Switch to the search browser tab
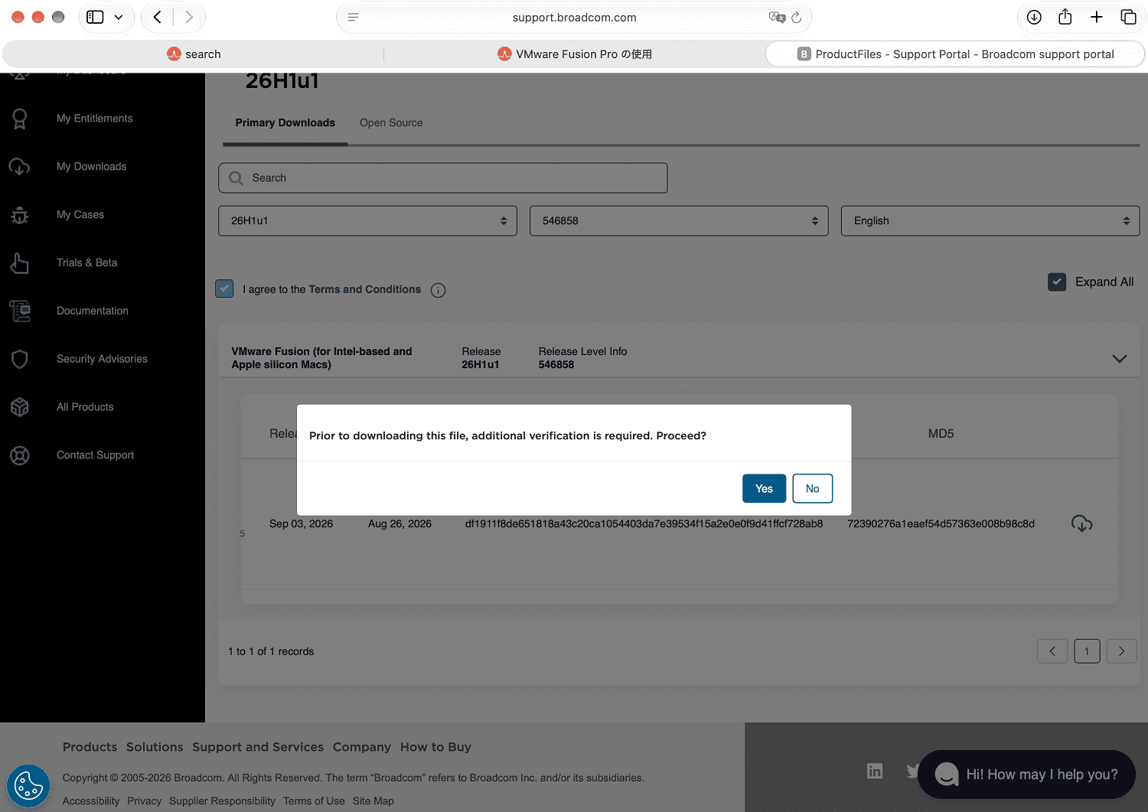Viewport: 1148px width, 812px height. 194,54
